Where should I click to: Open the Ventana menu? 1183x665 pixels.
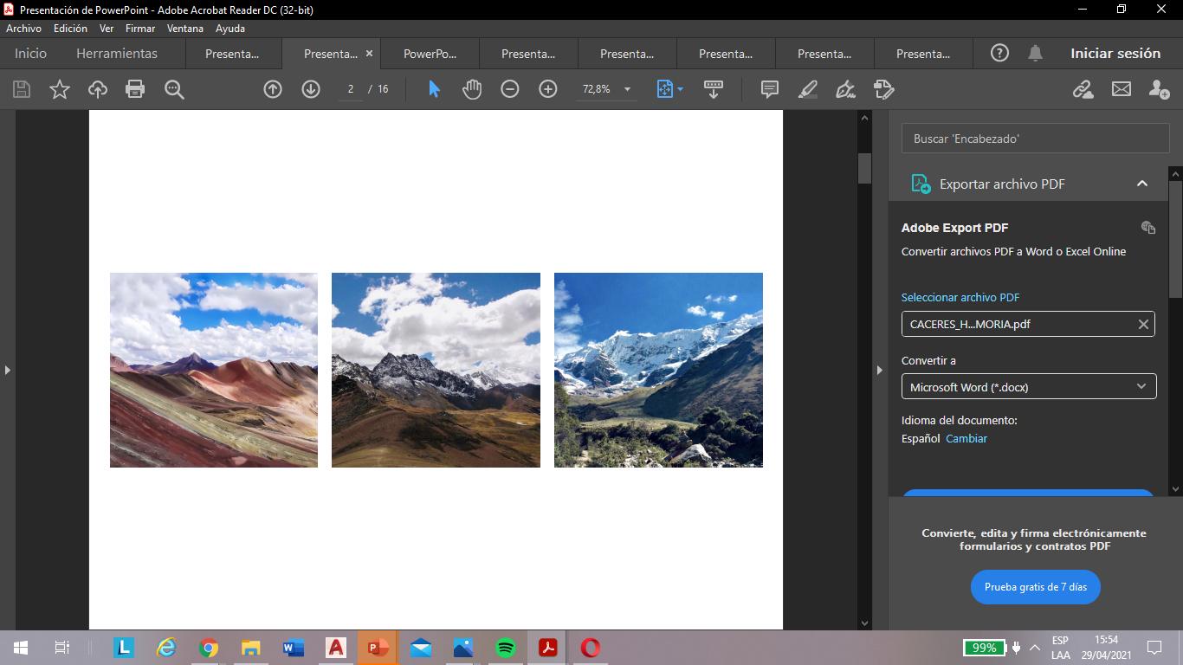(185, 29)
